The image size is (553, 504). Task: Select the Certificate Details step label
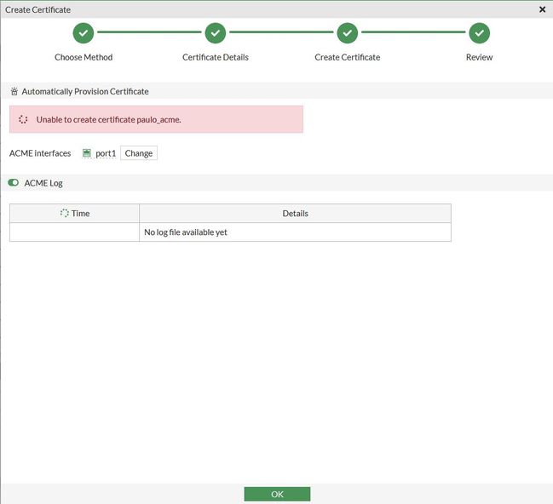pos(216,57)
